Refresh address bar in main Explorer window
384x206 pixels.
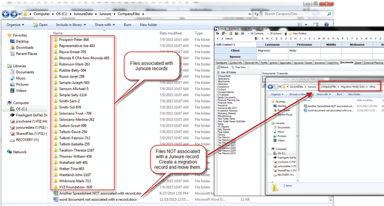pyautogui.click(x=256, y=14)
